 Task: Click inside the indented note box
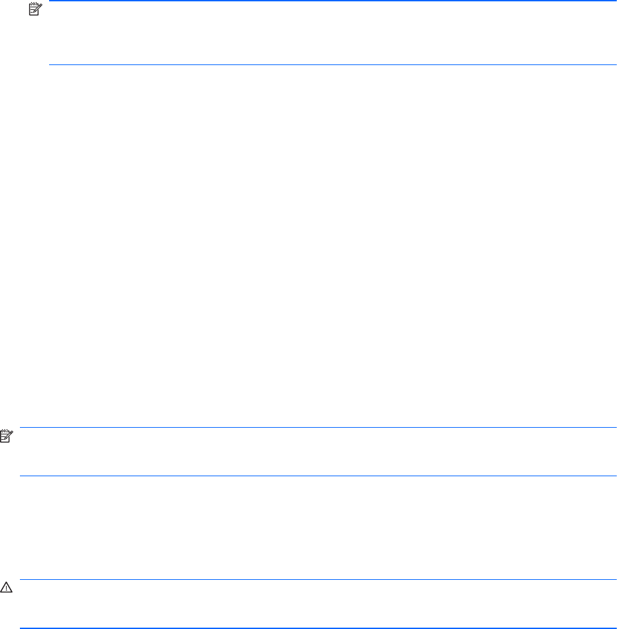[332, 33]
